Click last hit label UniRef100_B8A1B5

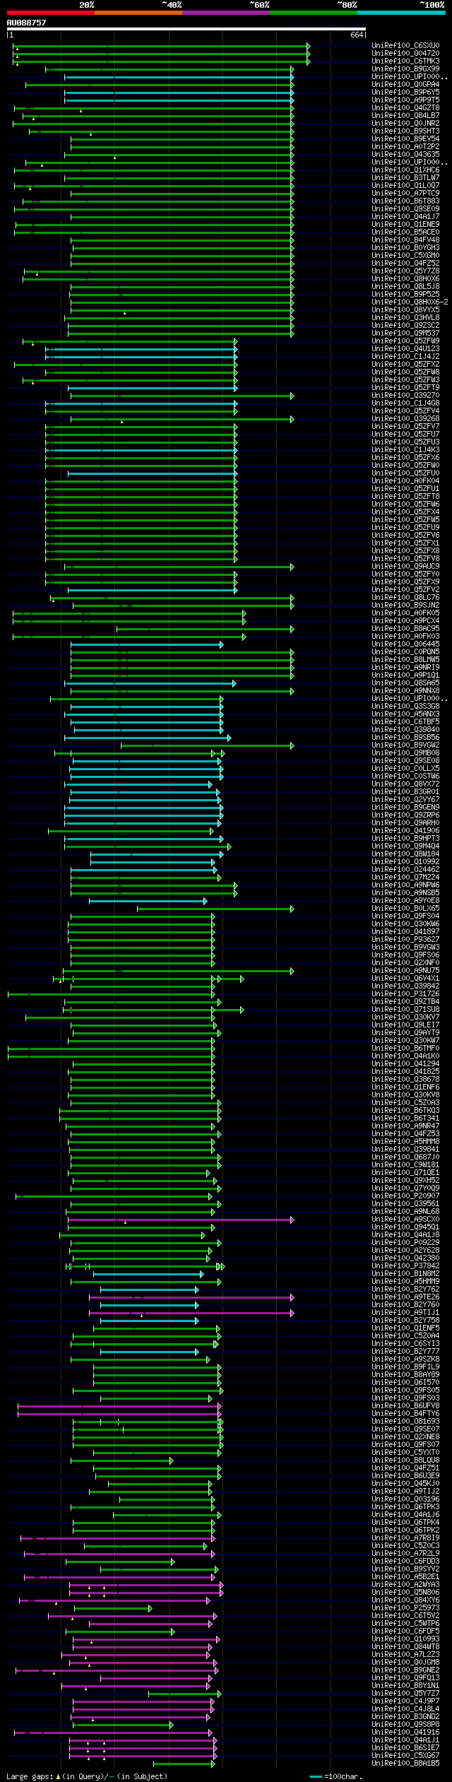click(405, 1764)
